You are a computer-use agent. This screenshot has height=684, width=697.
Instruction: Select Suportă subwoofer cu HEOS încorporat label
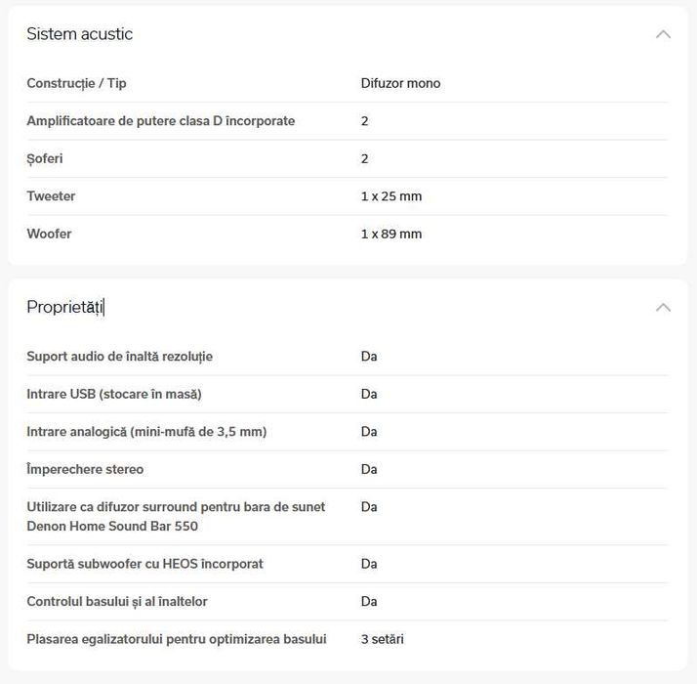point(144,564)
